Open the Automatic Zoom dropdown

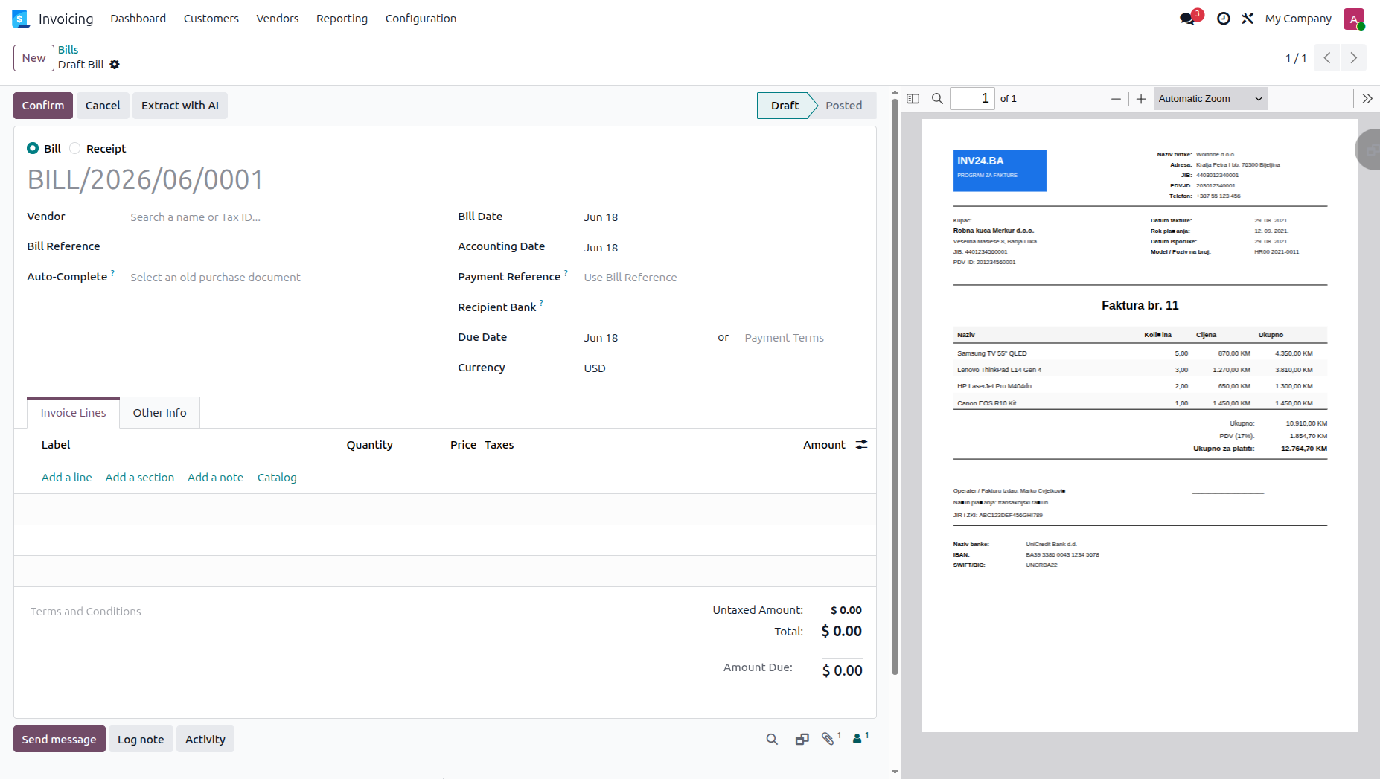click(x=1210, y=98)
